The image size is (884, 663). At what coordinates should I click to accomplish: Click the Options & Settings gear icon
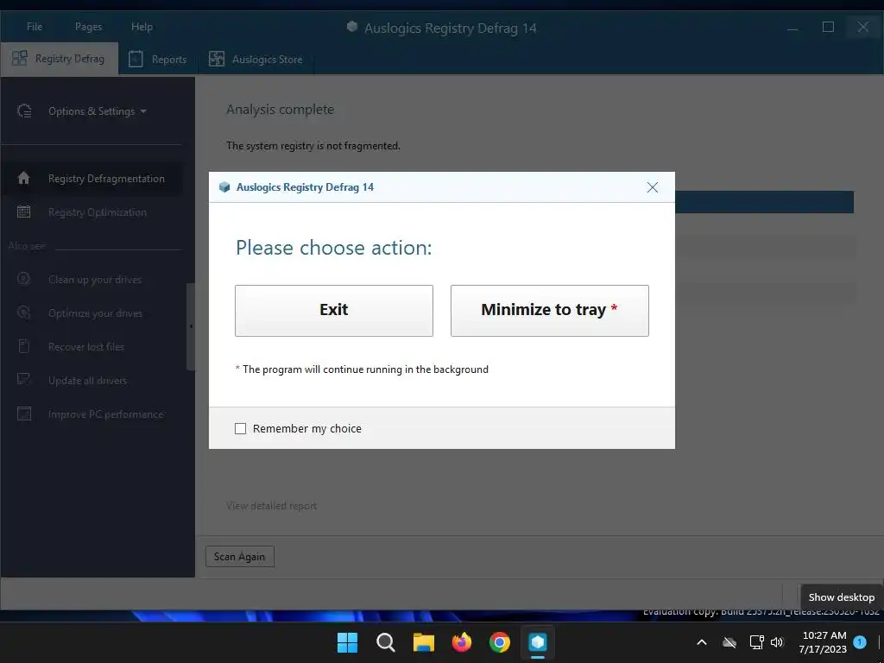(24, 110)
